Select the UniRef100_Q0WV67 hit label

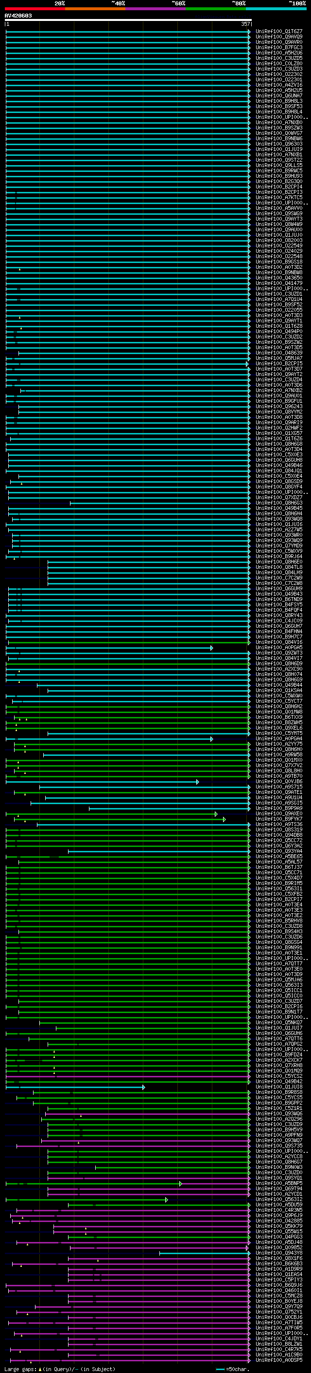(x=279, y=133)
